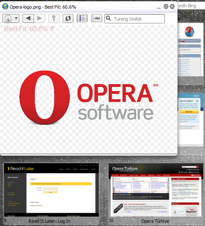Click the 'Read It Later: Log In' label

[50, 221]
